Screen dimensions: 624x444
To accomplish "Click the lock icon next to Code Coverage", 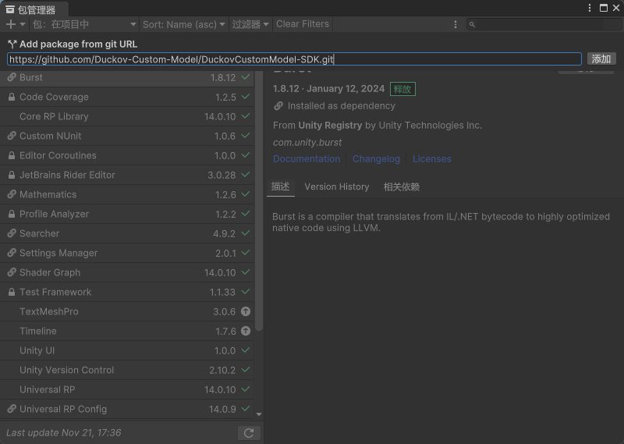I will click(12, 97).
